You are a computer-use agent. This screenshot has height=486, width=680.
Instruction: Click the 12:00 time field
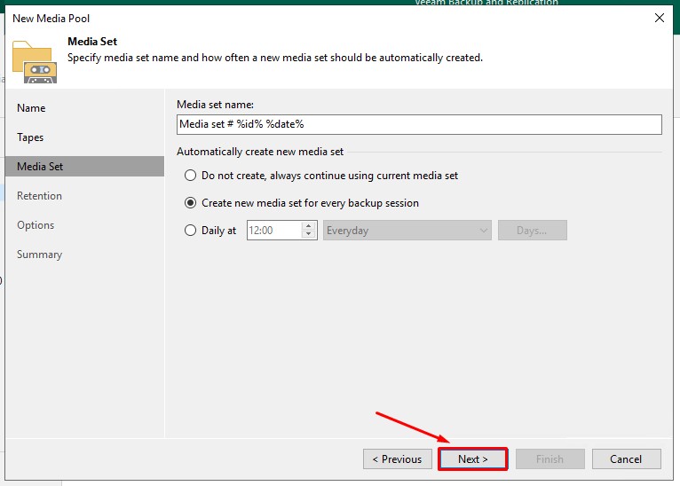[273, 231]
